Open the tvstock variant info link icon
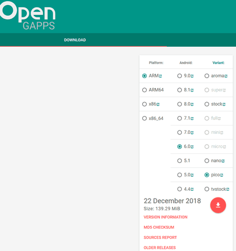This screenshot has height=251, width=236. pyautogui.click(x=228, y=189)
